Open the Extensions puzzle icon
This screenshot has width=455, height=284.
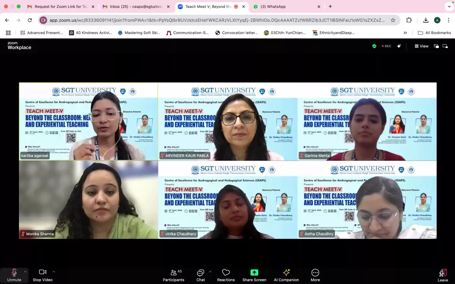[x=409, y=20]
